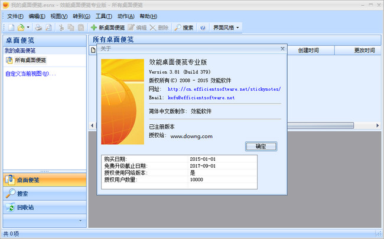
Task: Select 所有桌面便笺 in the sidebar tree
Action: pyautogui.click(x=30, y=60)
